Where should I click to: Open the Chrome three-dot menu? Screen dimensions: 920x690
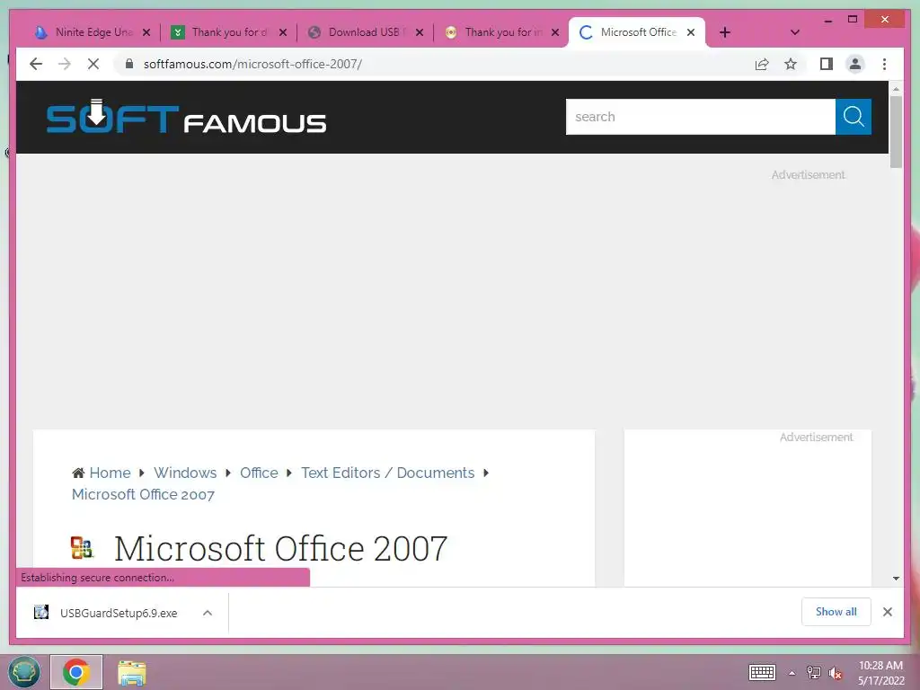[x=885, y=64]
